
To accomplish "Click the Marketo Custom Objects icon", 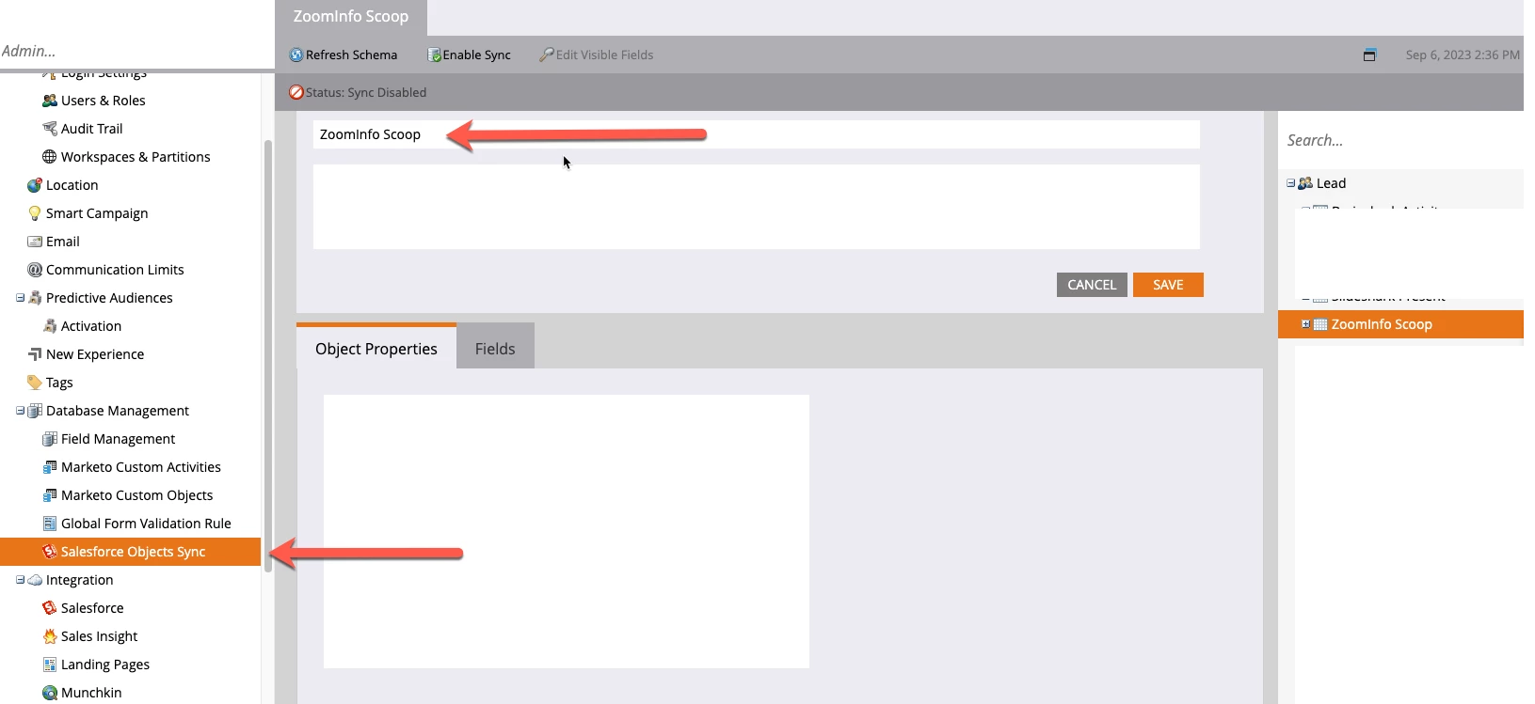I will click(x=50, y=495).
